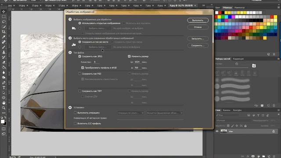Viewport: 281px width, 158px height.
Task: Enable 'Сохранить как TIFF' checkbox
Action: (80, 91)
